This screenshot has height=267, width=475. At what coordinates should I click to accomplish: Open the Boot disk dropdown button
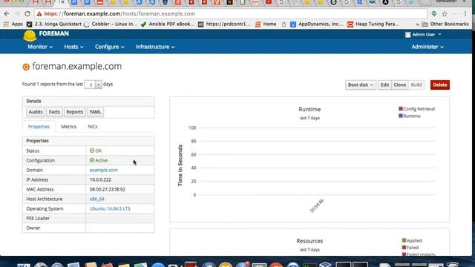click(360, 85)
